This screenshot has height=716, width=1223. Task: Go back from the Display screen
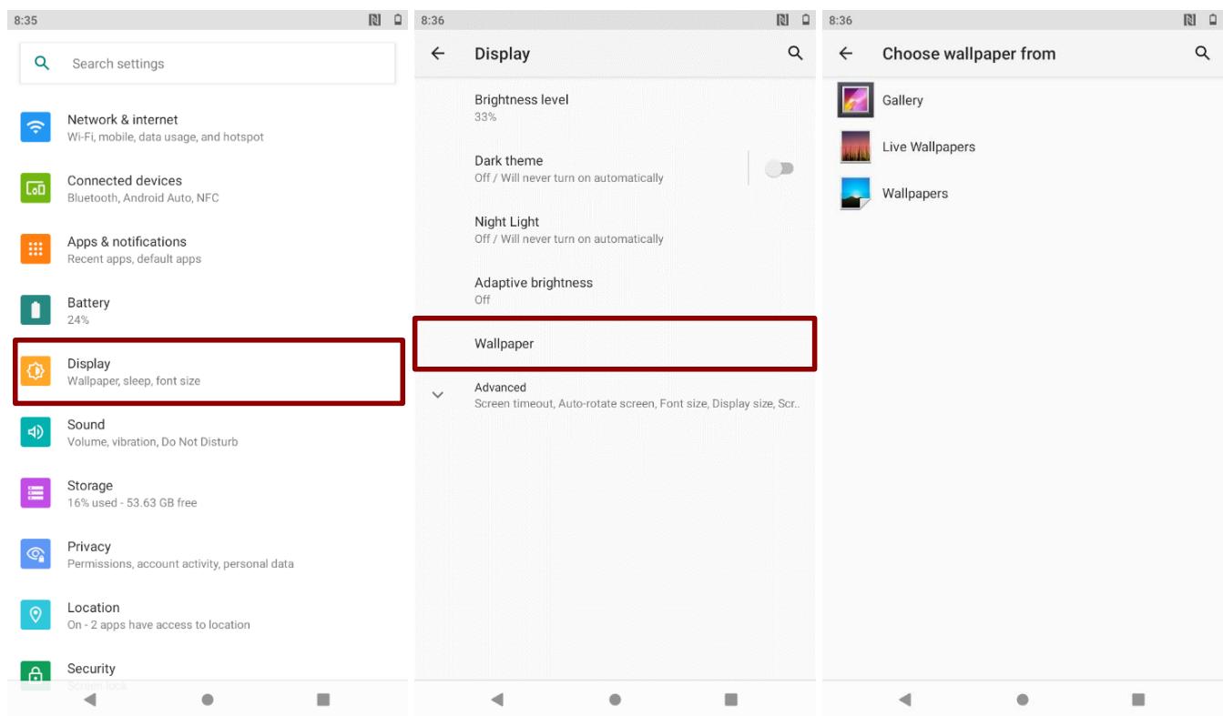438,54
